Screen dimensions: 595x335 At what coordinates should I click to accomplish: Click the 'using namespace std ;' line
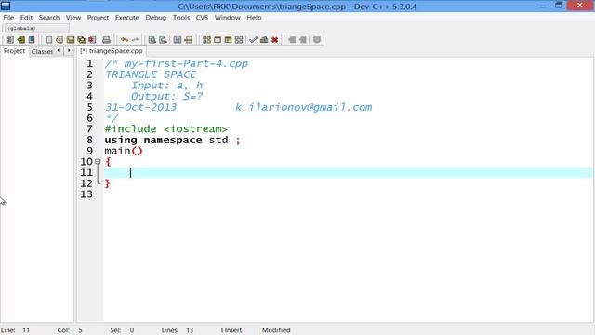coord(172,141)
